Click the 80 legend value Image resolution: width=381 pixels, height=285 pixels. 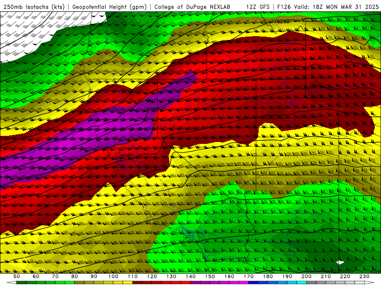(x=74, y=276)
